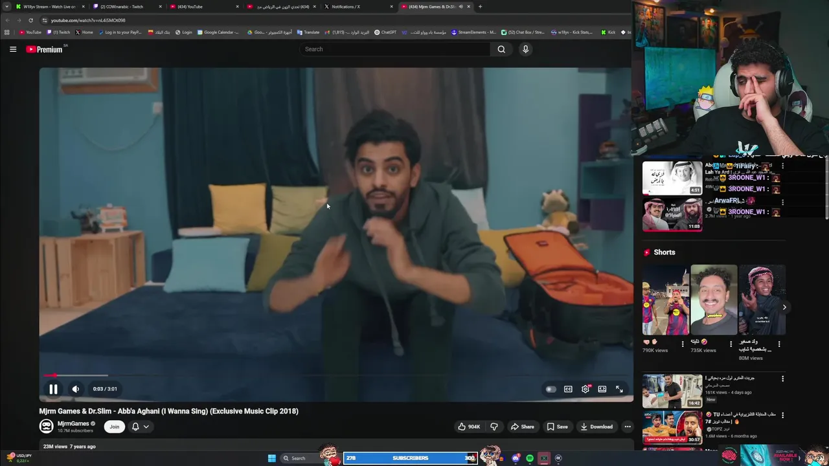This screenshot has width=829, height=466.
Task: Open the YouTube bookmark
Action: 30,32
